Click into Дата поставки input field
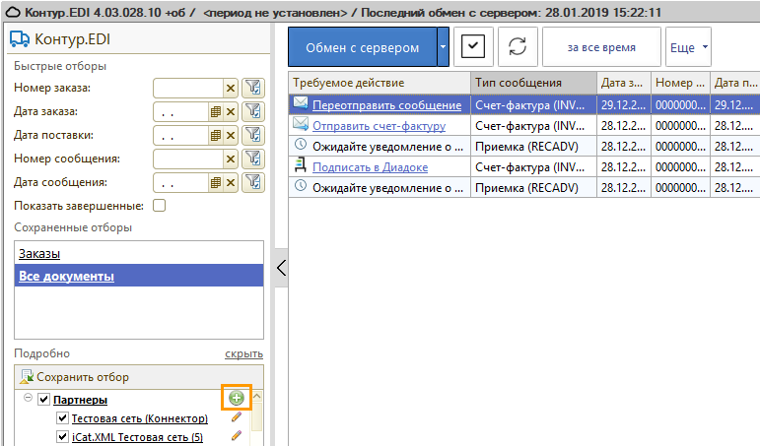The image size is (760, 446). [181, 136]
